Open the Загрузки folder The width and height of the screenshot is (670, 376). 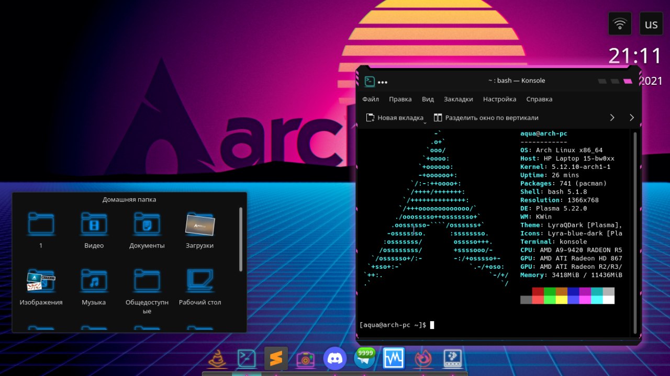[x=200, y=229]
